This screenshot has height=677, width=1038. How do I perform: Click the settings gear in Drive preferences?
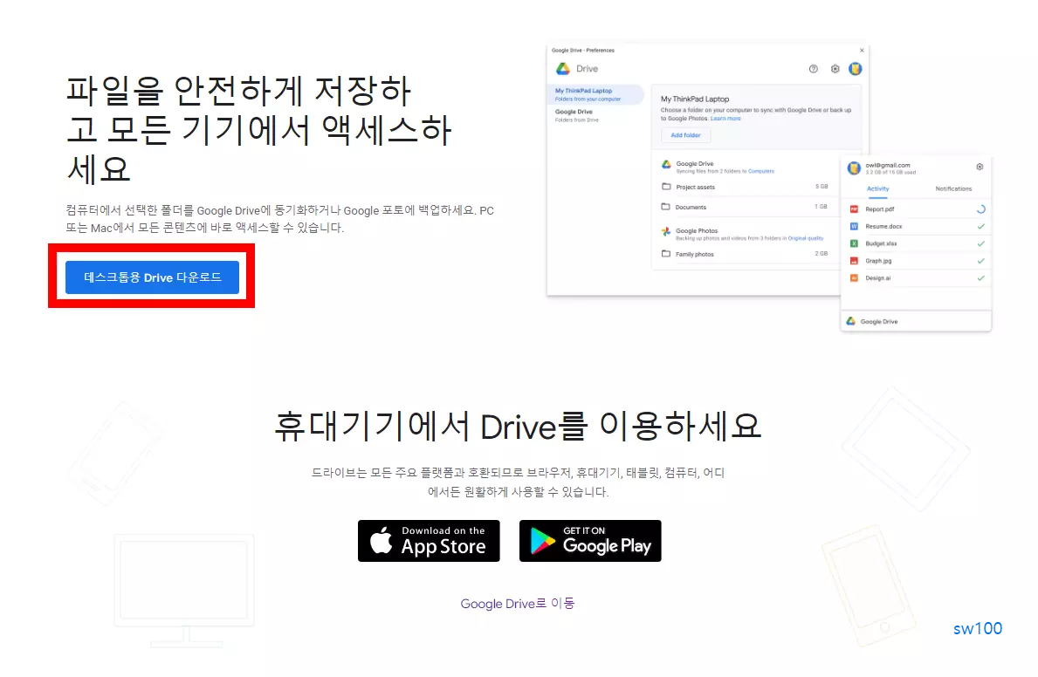click(835, 69)
